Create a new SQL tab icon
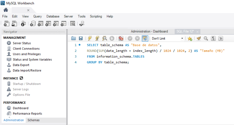This screenshot has width=234, height=125. click(x=7, y=23)
